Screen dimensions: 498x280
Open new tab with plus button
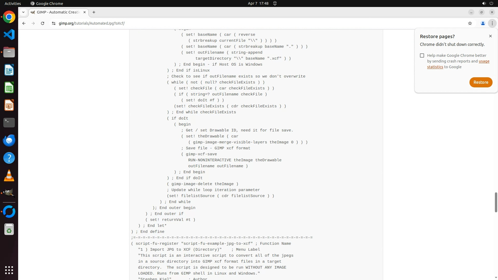(x=94, y=12)
